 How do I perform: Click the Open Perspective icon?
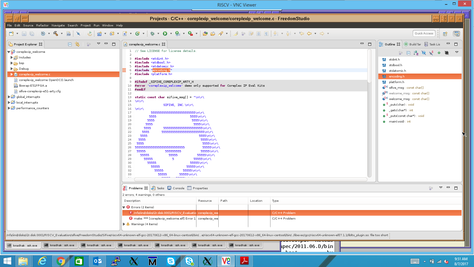[445, 34]
